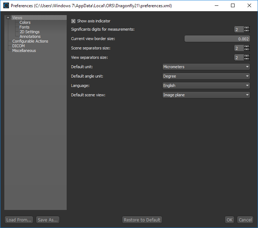258x228 pixels.
Task: Toggle the Show axis indicator checkbox
Action: pos(74,21)
